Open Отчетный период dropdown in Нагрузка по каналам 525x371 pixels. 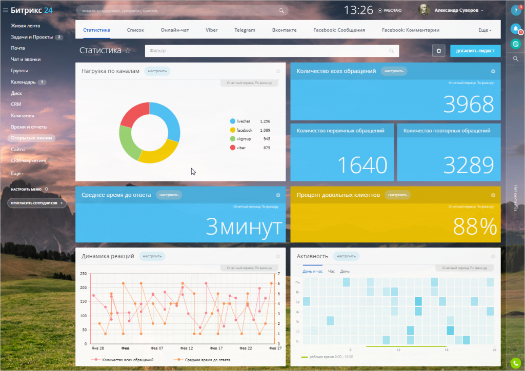[250, 83]
